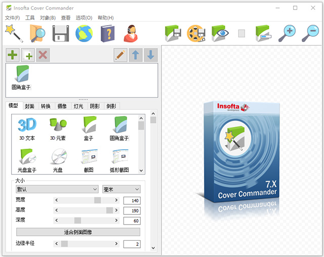
Task: Zoom out with minus magnifier
Action: [x=310, y=33]
